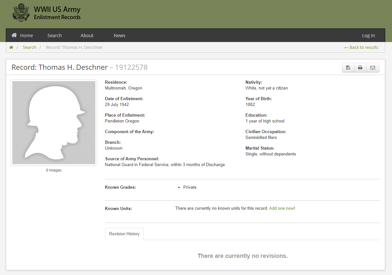Image resolution: width=392 pixels, height=275 pixels.
Task: Click the Private grade list entry
Action: 190,187
